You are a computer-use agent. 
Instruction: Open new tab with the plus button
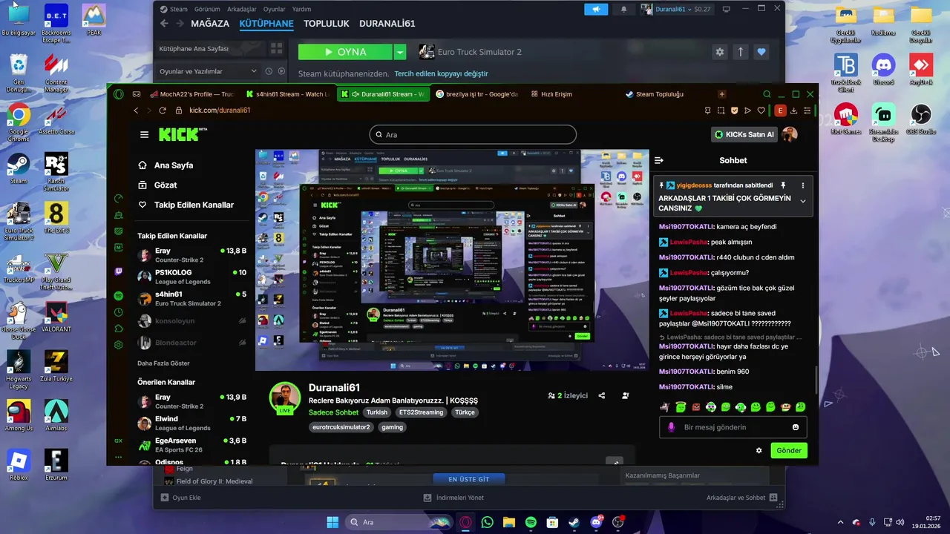tap(721, 94)
